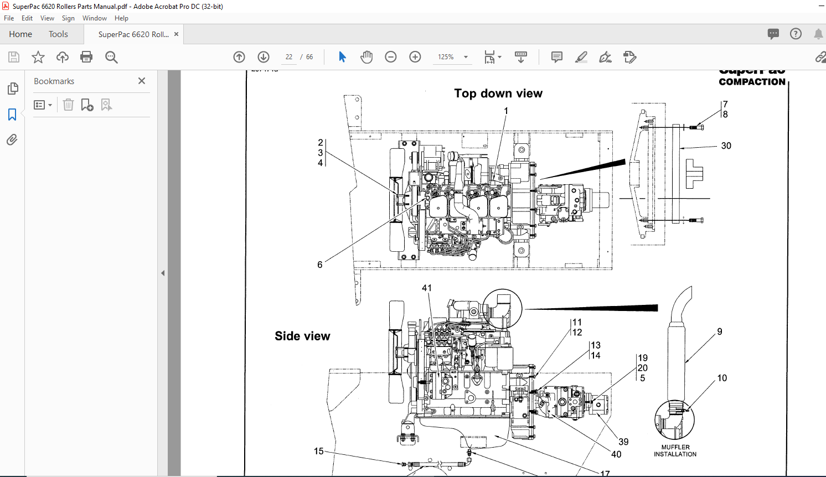Close the Bookmarks panel

click(x=142, y=81)
